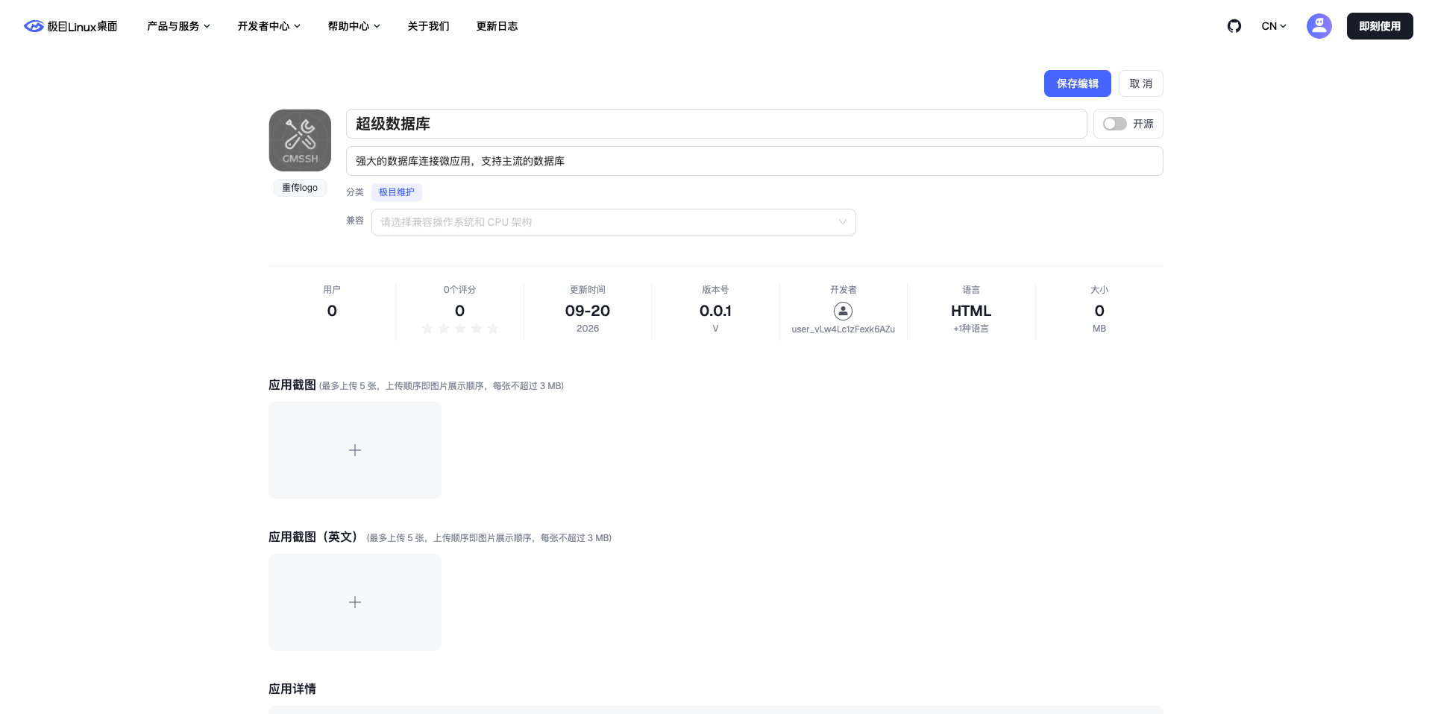The width and height of the screenshot is (1432, 714).
Task: Click the user avatar icon
Action: (x=1319, y=26)
